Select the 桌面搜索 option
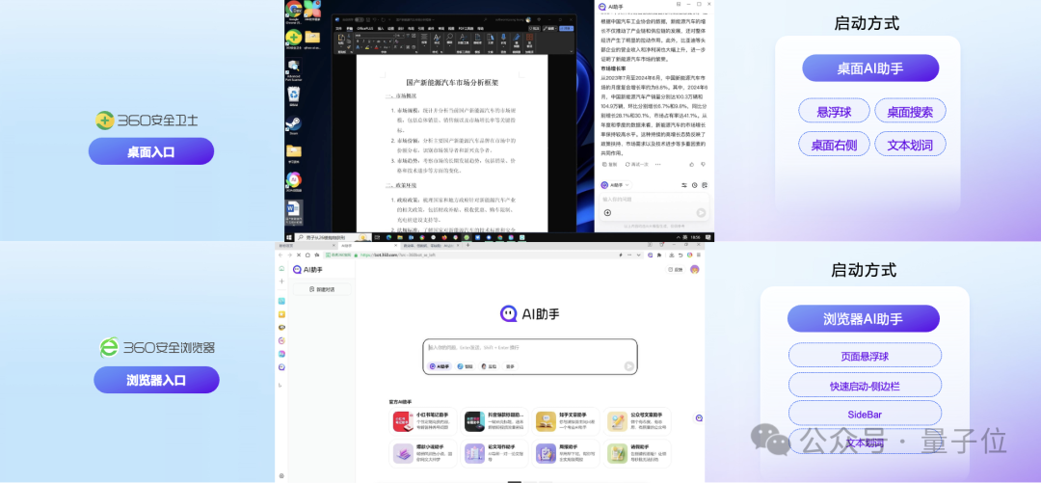 click(x=910, y=111)
